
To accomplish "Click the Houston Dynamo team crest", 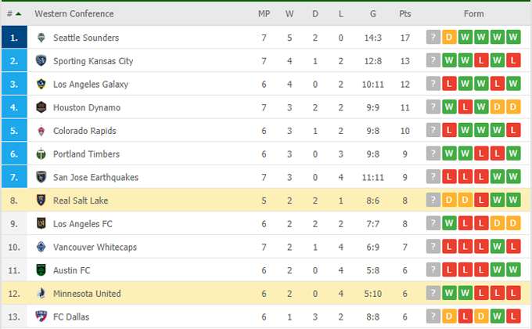I will coord(41,107).
